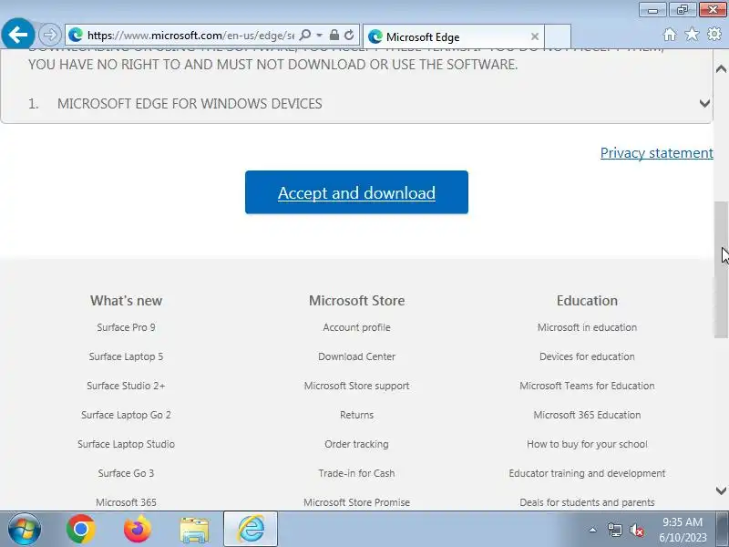729x547 pixels.
Task: Go back with the browser back arrow
Action: pos(17,34)
